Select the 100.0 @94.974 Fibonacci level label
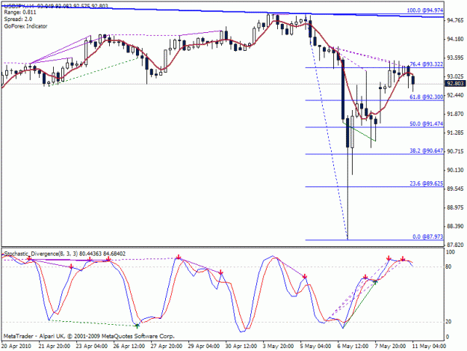 425,10
